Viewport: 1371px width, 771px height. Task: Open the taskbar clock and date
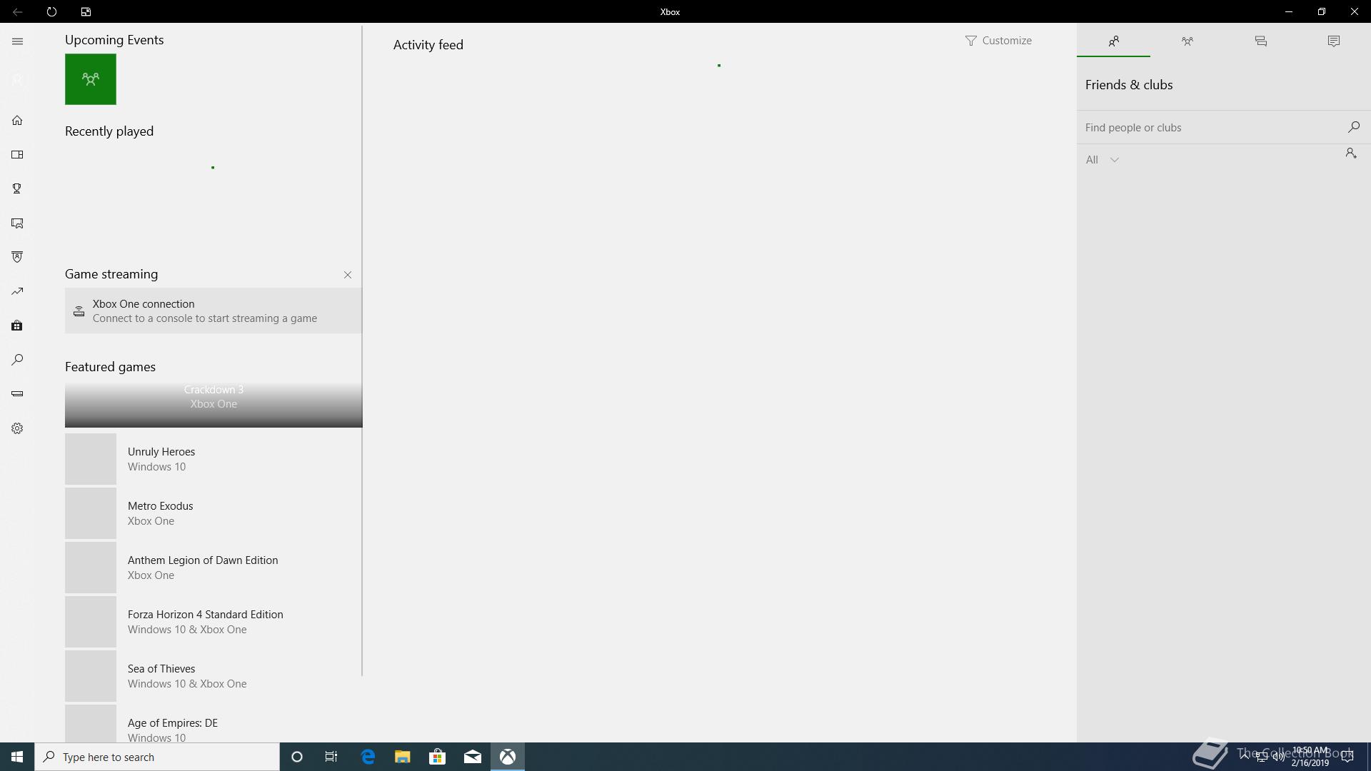[x=1310, y=757]
